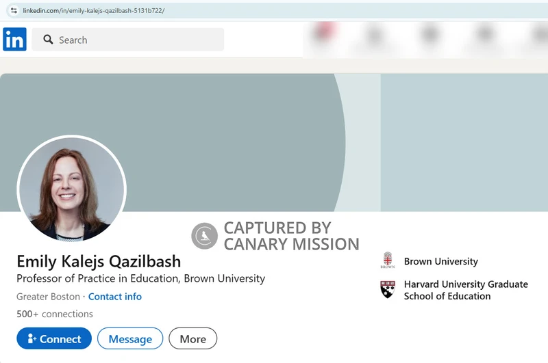This screenshot has height=363, width=548.
Task: Click the Message button
Action: pyautogui.click(x=130, y=338)
